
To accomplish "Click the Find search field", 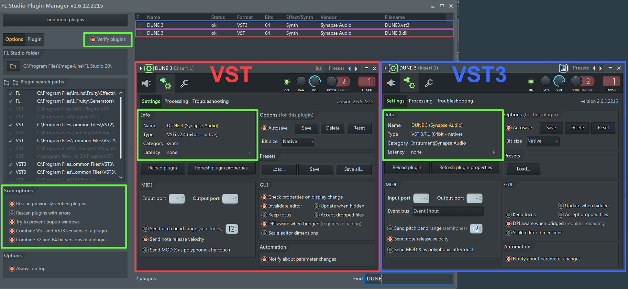I will [409, 279].
